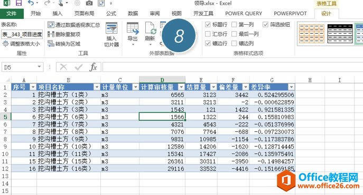
Task: Click the Export table icon
Action: tap(133, 28)
